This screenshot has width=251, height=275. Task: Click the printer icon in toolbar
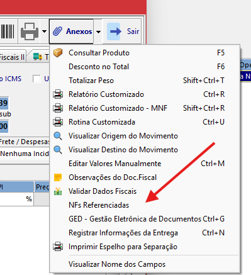(30, 31)
